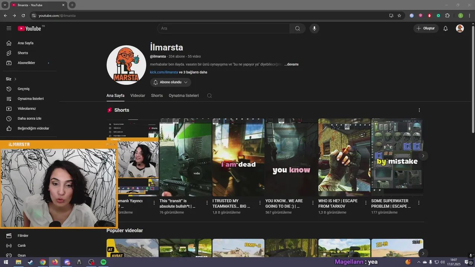Viewport: 475px width, 267px height.
Task: Open options for SOME SUPERWATER PROBLEM short
Action: pyautogui.click(x=419, y=203)
